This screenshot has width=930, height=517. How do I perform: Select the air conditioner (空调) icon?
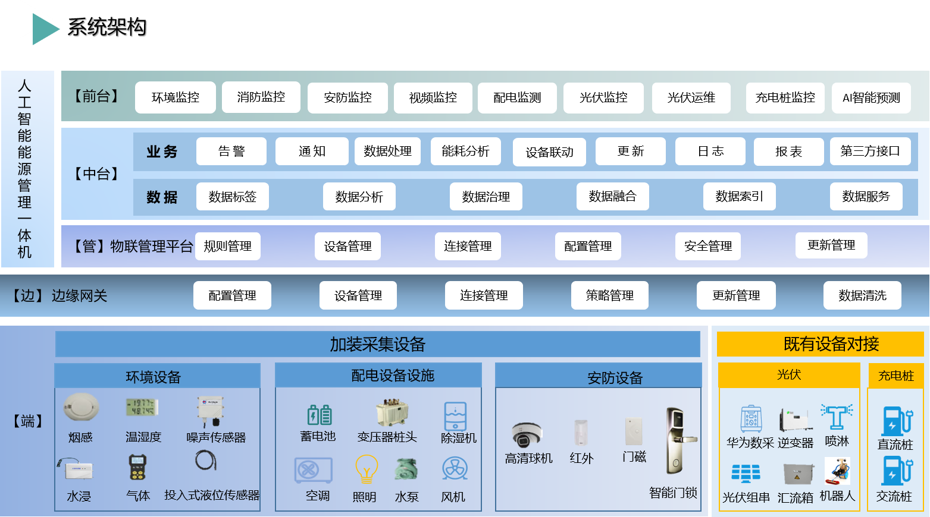click(x=313, y=471)
